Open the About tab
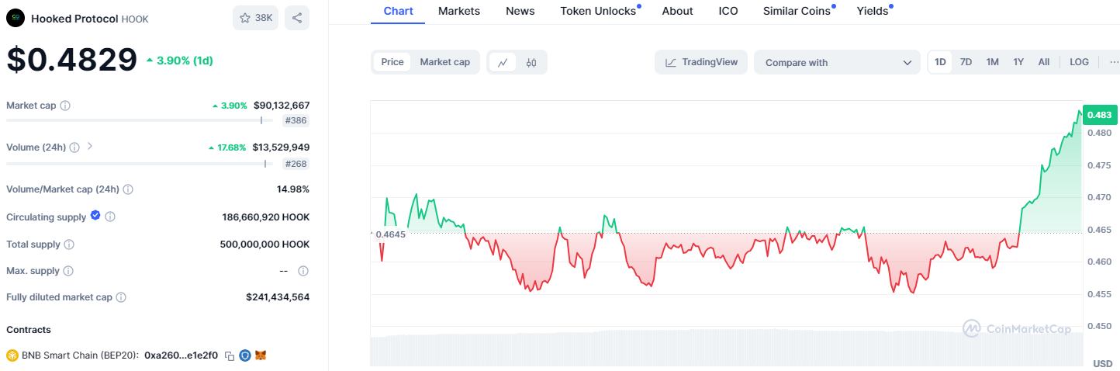 [678, 11]
